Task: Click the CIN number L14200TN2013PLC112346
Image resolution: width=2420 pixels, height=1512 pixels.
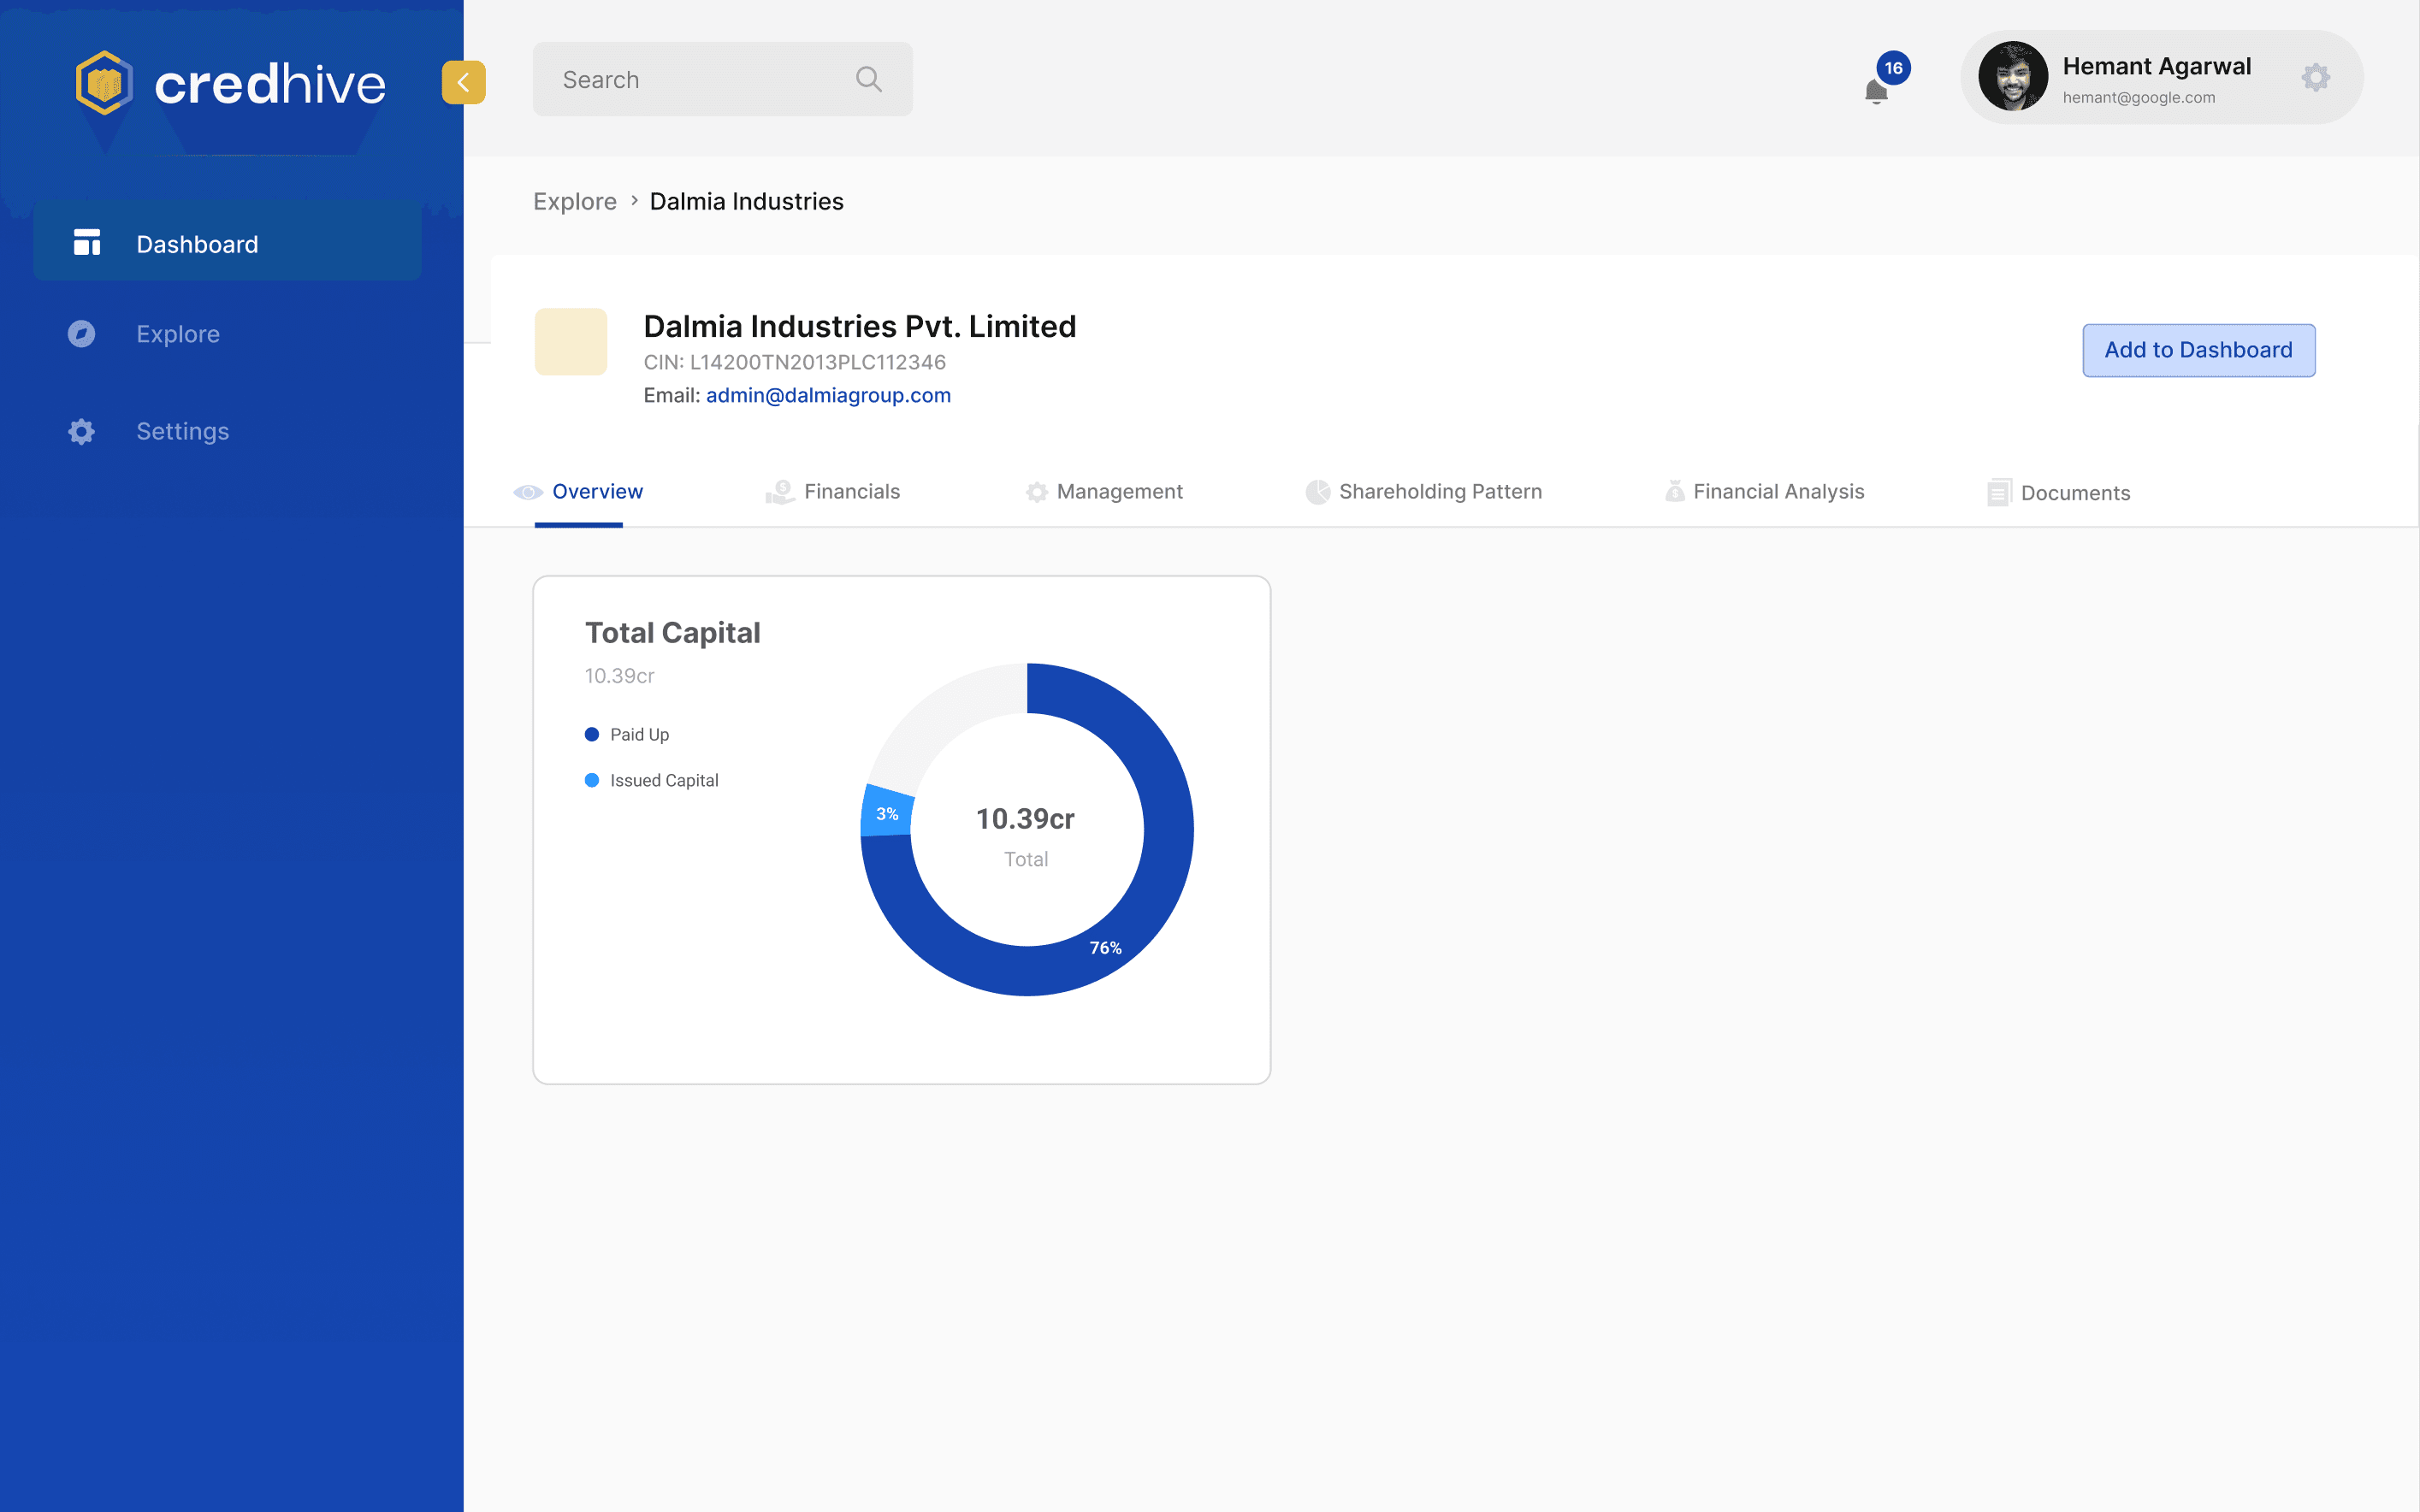Action: pyautogui.click(x=818, y=362)
